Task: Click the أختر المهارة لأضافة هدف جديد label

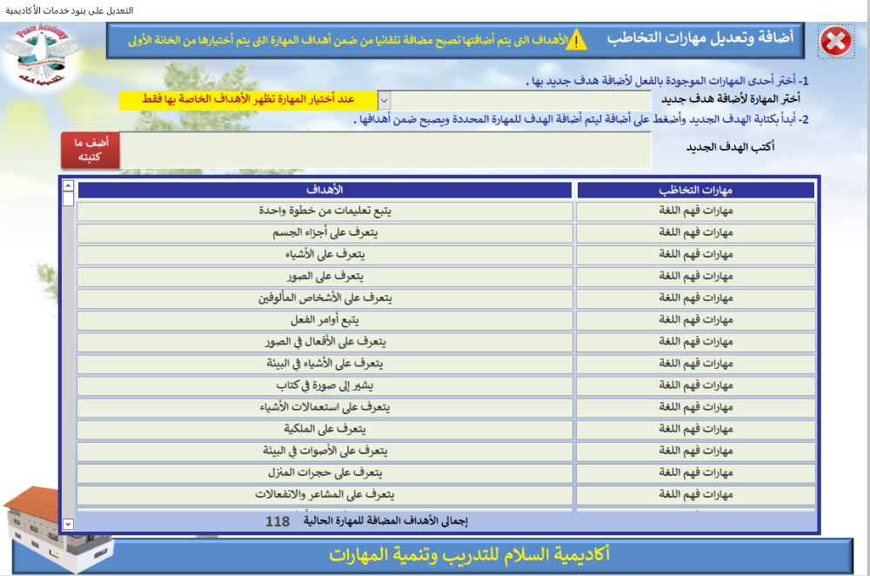Action: [x=731, y=99]
